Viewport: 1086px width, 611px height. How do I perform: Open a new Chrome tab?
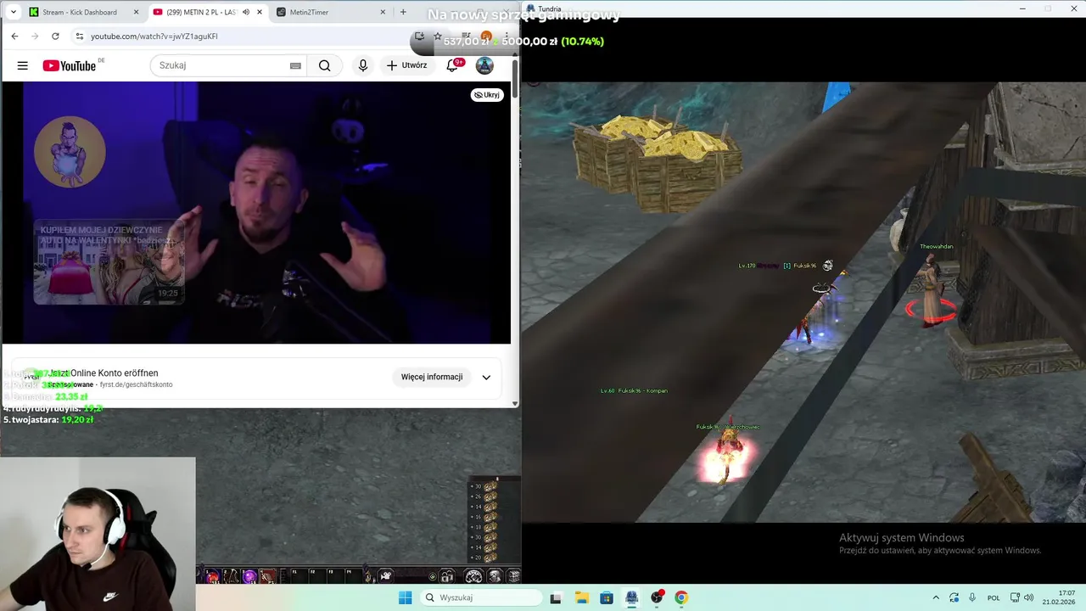[x=403, y=12]
